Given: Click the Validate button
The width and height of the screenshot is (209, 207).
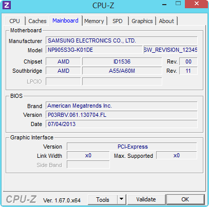Looking at the screenshot, I should (x=146, y=199).
